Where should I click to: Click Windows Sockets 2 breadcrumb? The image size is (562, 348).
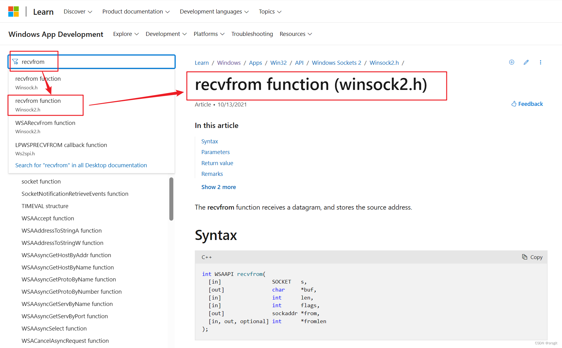[337, 63]
